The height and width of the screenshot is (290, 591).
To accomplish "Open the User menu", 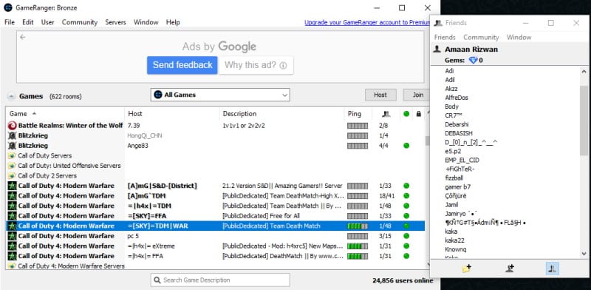I will tap(47, 22).
